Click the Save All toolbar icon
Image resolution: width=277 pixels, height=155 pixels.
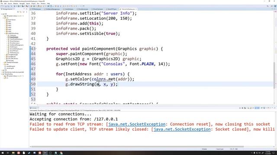pos(8,6)
